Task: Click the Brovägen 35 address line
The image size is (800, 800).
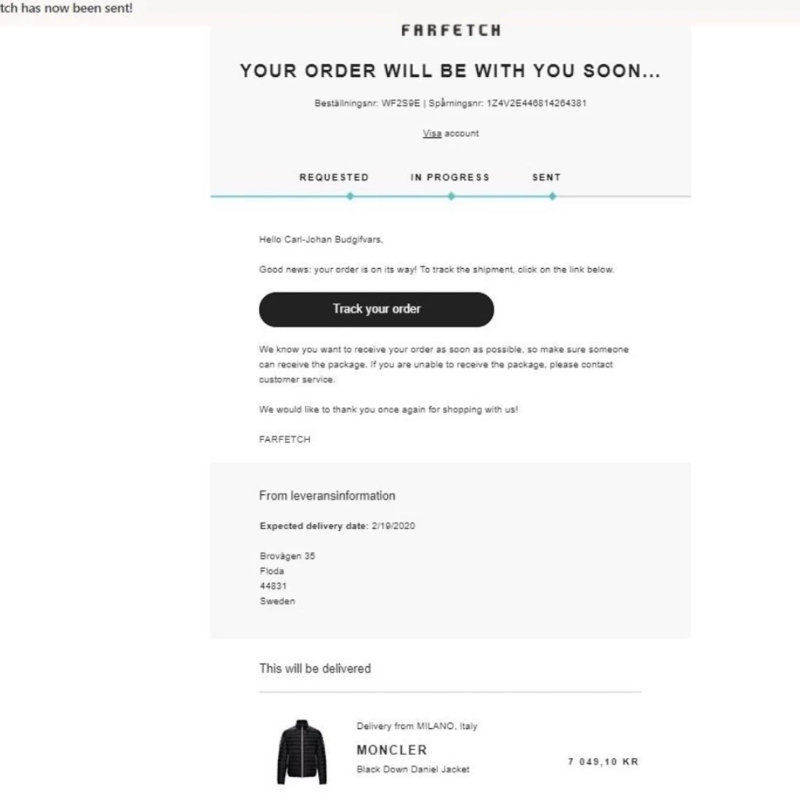Action: coord(287,555)
